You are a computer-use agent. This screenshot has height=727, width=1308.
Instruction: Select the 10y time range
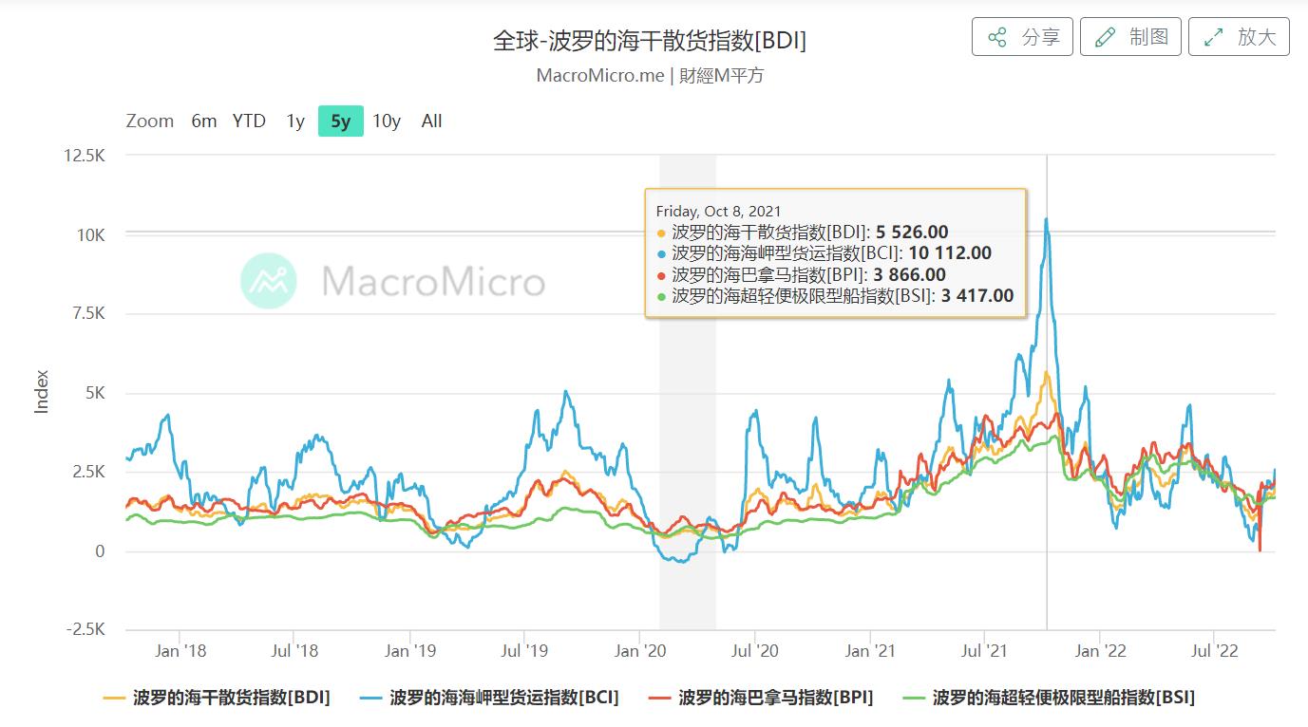[386, 121]
